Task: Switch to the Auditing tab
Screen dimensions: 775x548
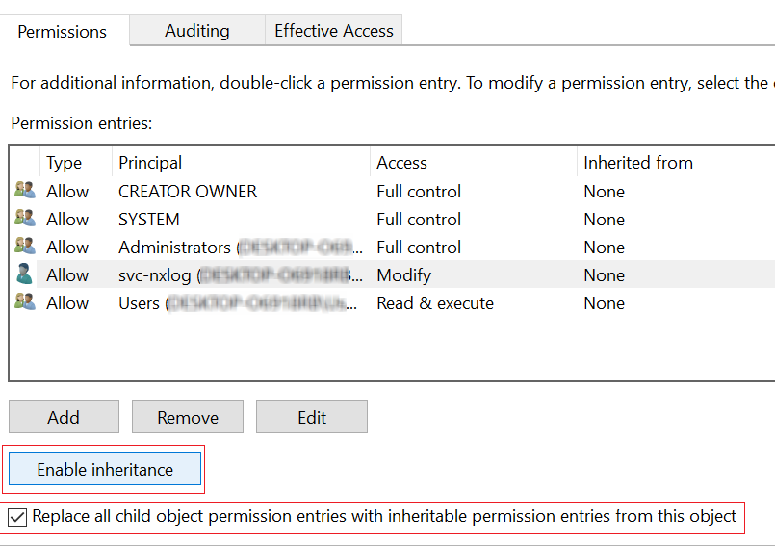Action: coord(196,31)
